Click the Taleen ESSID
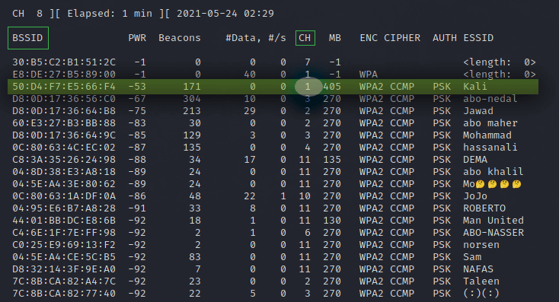Screen dimensions: 559x302 [481, 281]
